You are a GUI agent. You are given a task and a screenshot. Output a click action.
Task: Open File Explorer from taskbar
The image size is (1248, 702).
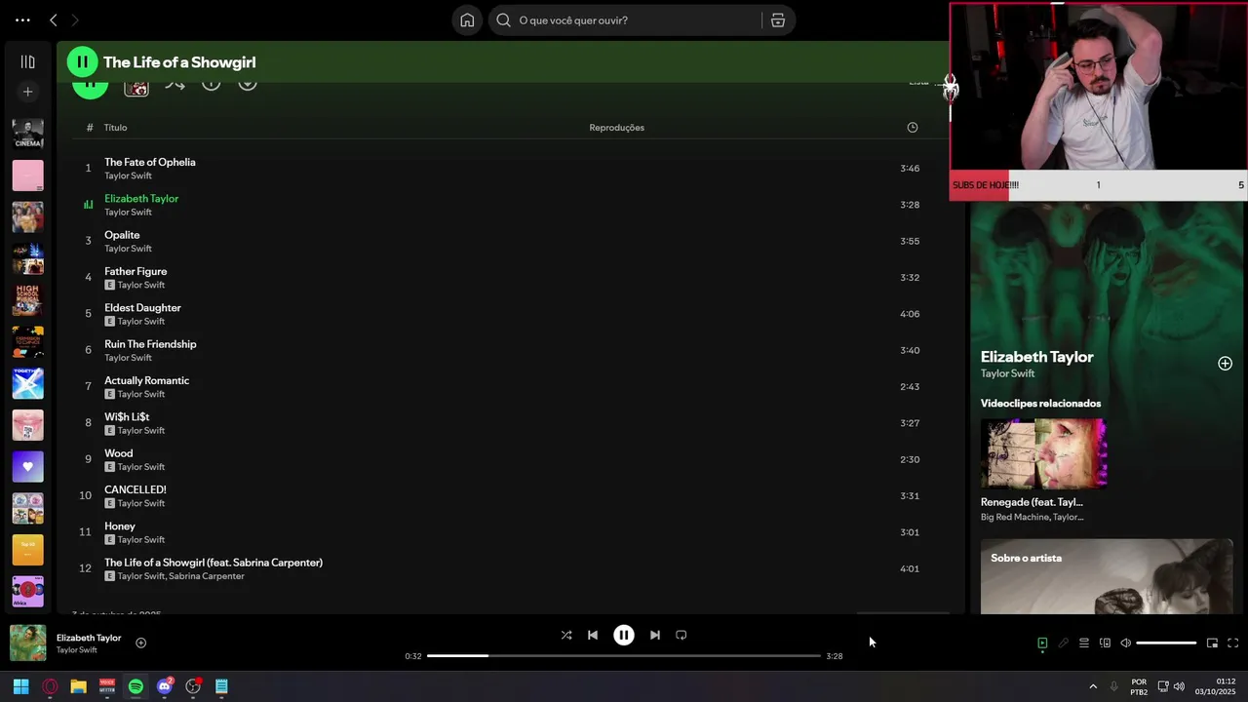[78, 686]
